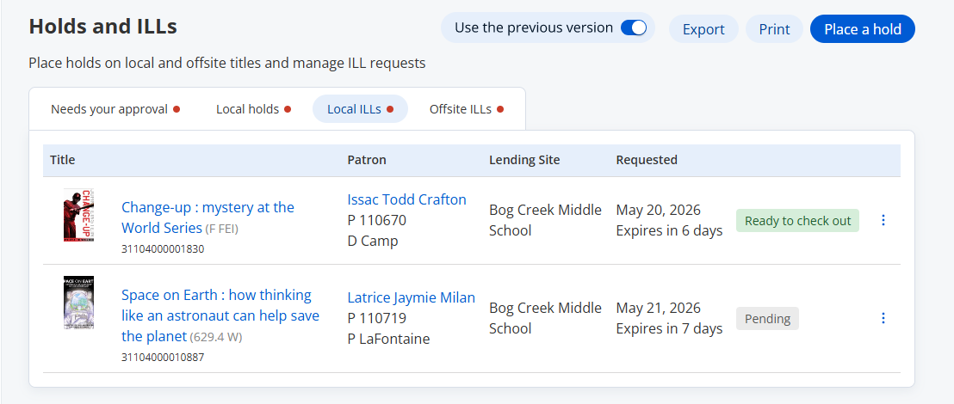Open Change-up mystery at the World Series title

click(208, 217)
